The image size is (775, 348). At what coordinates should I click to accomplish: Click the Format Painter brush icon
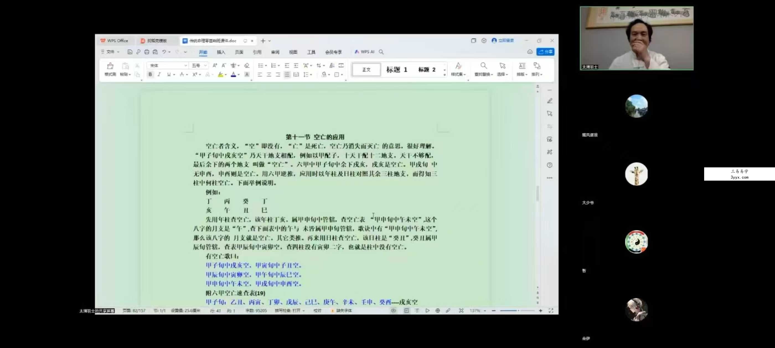coord(110,66)
